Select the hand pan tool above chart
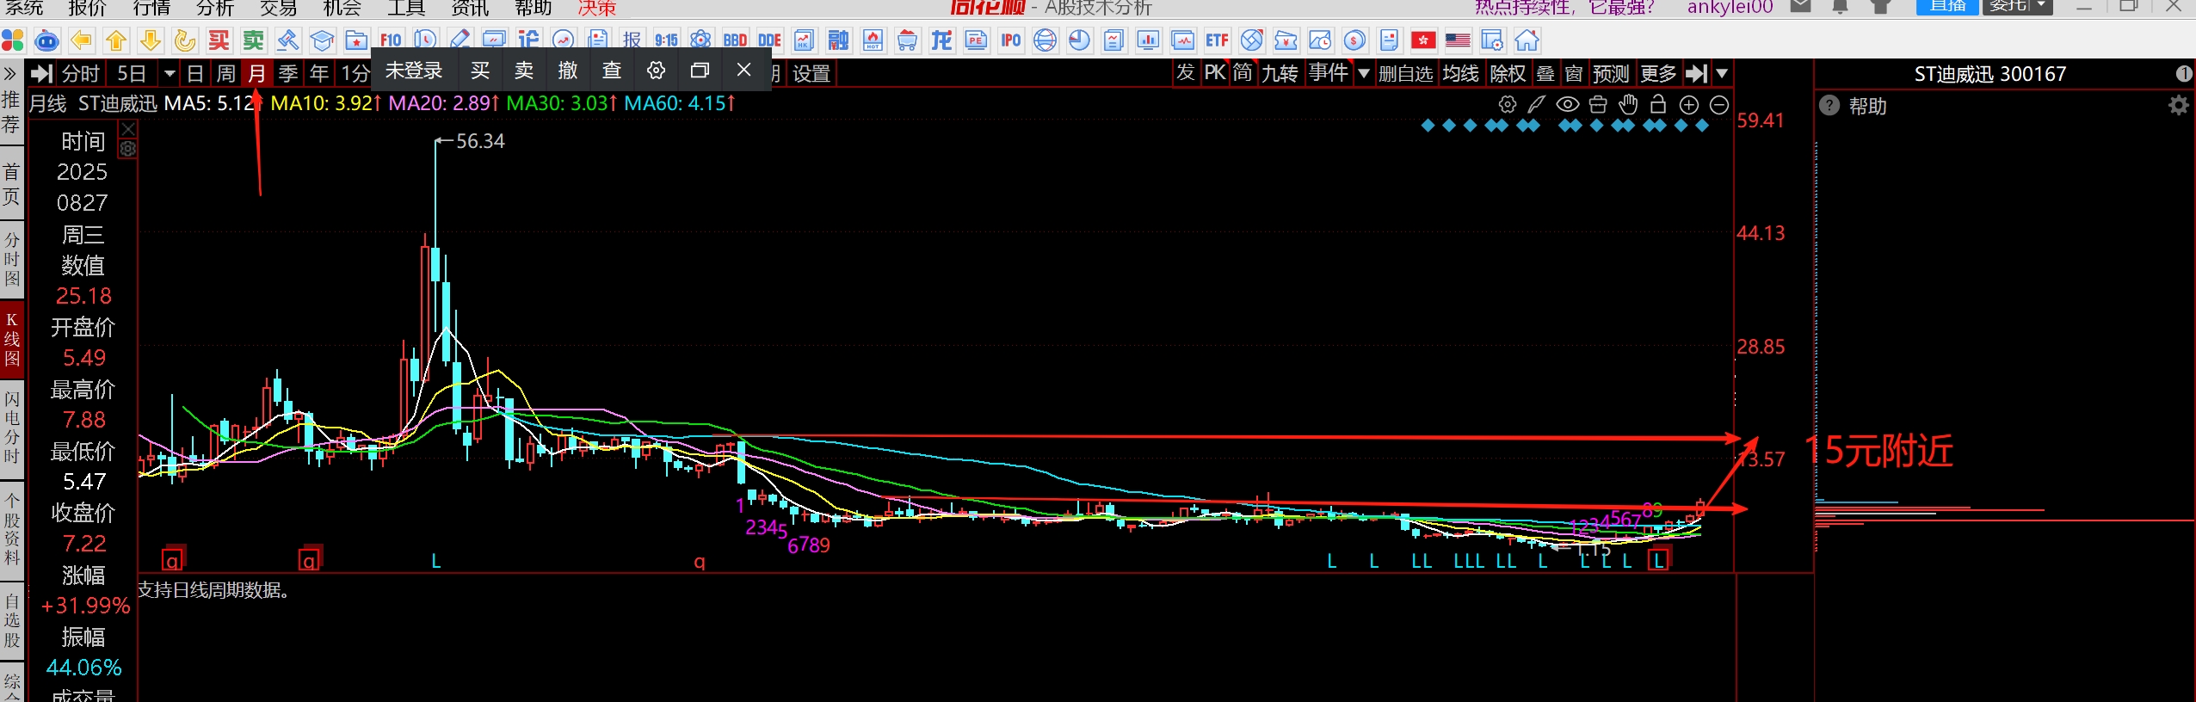The width and height of the screenshot is (2196, 702). (x=1627, y=105)
